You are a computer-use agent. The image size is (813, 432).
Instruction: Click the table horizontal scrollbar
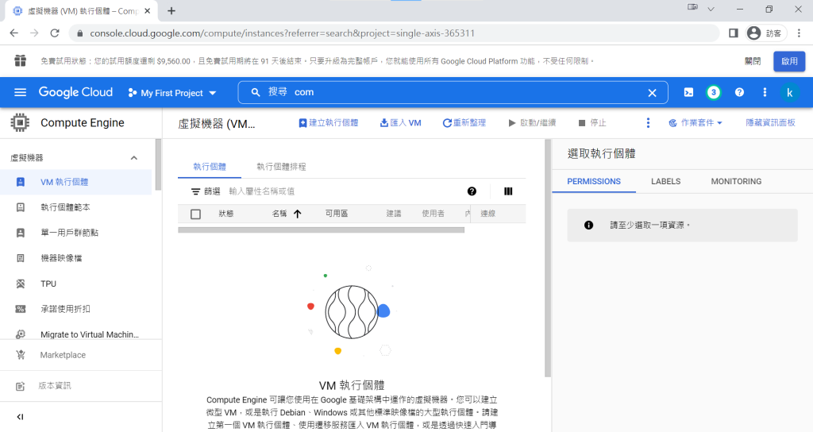[321, 229]
